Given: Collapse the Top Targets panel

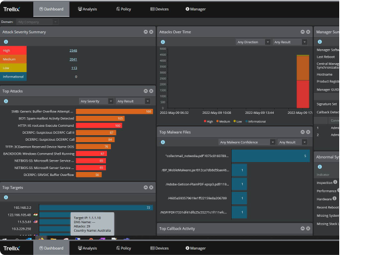Looking at the screenshot, I should pos(146,187).
